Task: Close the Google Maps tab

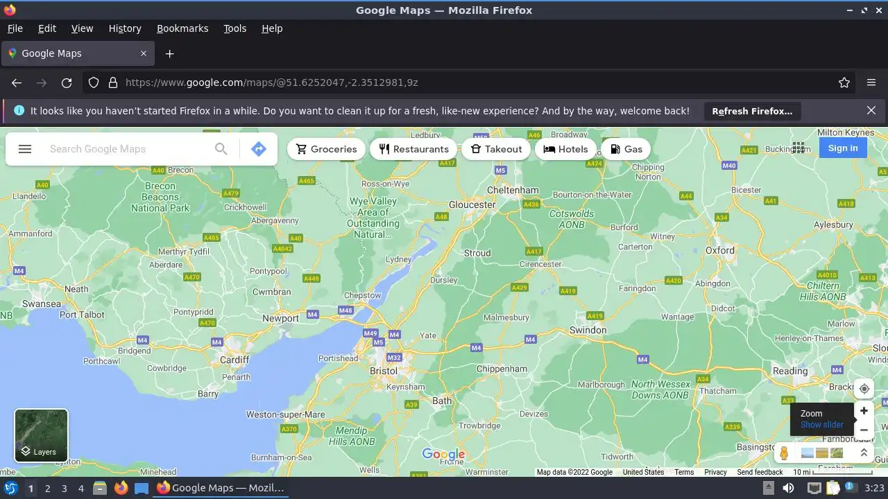Action: tap(144, 53)
